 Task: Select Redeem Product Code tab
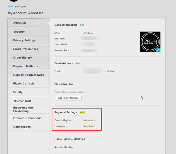[28, 75]
